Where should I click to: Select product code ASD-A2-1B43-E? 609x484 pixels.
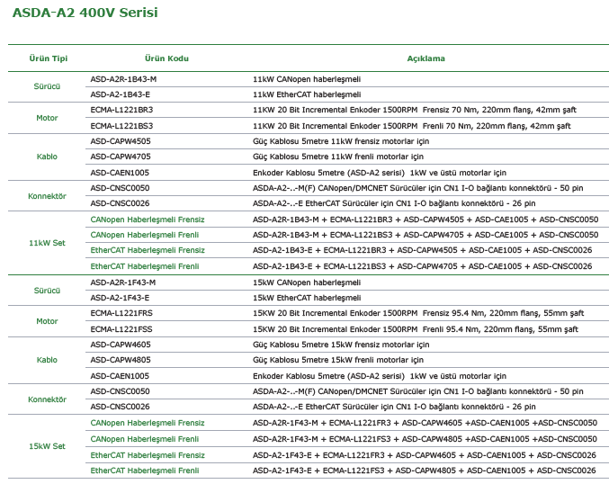[x=120, y=94]
